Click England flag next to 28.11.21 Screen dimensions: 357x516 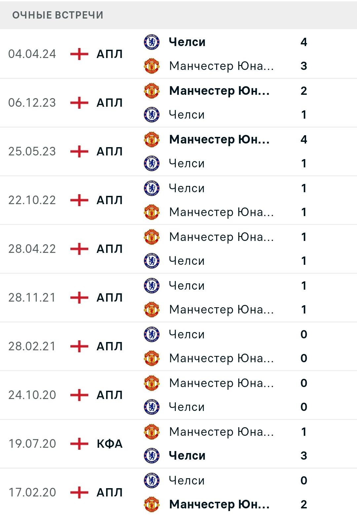(79, 298)
